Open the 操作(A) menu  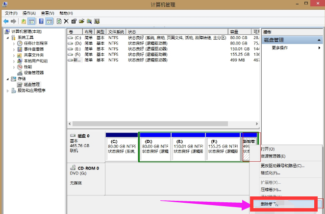[29, 13]
